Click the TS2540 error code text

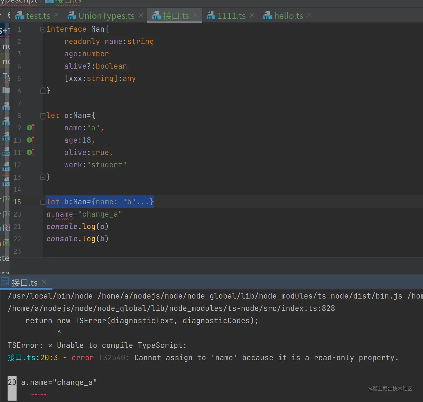point(114,358)
